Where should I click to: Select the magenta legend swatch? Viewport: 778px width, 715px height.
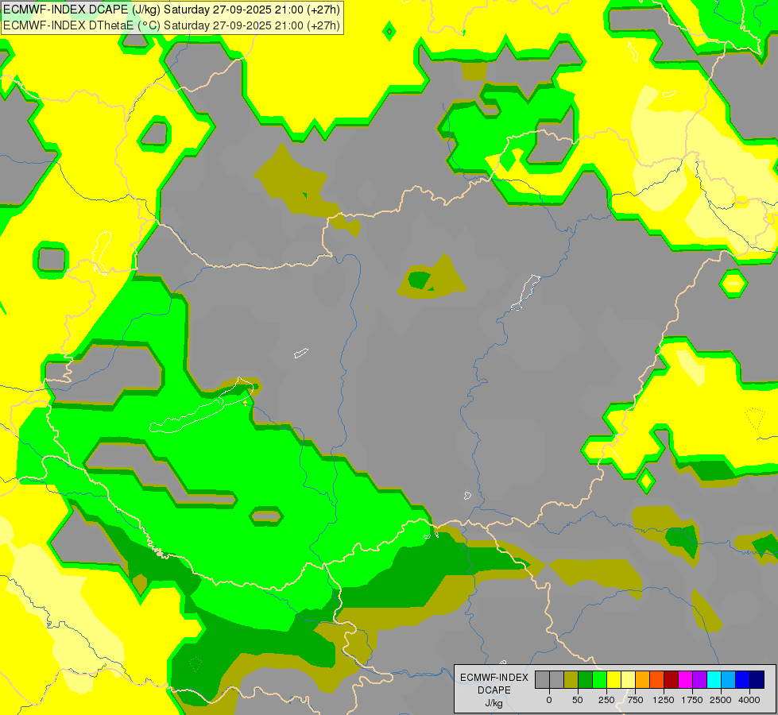coord(686,679)
